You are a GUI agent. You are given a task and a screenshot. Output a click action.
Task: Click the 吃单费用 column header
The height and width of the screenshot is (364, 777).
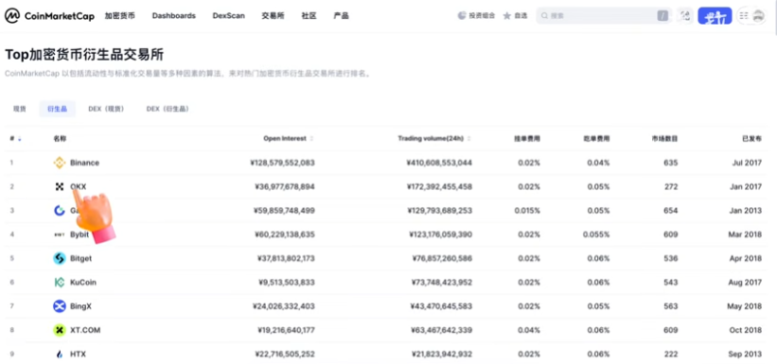click(x=596, y=139)
